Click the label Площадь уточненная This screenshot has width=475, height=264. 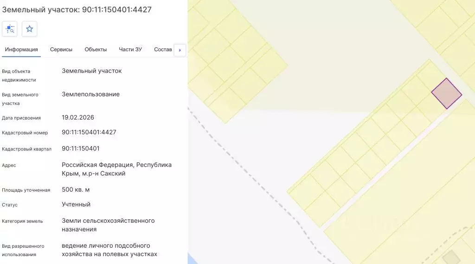pos(26,190)
